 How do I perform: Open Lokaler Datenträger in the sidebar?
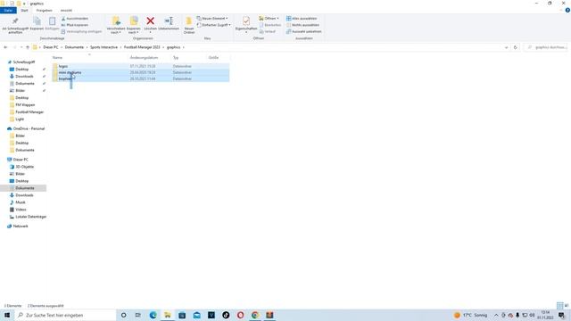pyautogui.click(x=30, y=217)
